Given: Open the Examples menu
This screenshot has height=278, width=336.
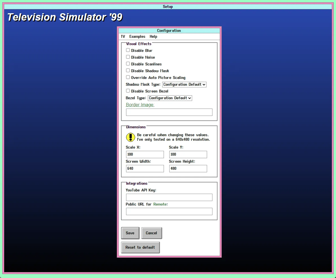Looking at the screenshot, I should tap(137, 36).
